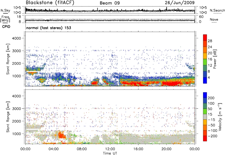This screenshot has height=155, width=225.
Task: Click the 'CPID' label
Action: point(6,27)
